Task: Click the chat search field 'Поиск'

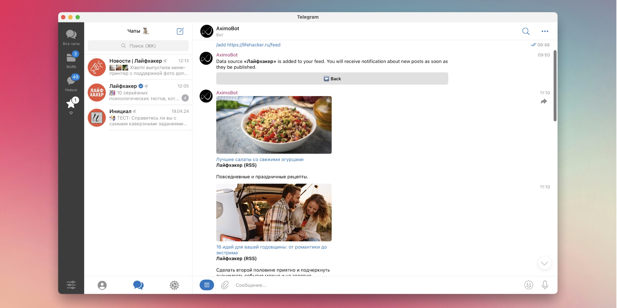Action: [x=138, y=46]
